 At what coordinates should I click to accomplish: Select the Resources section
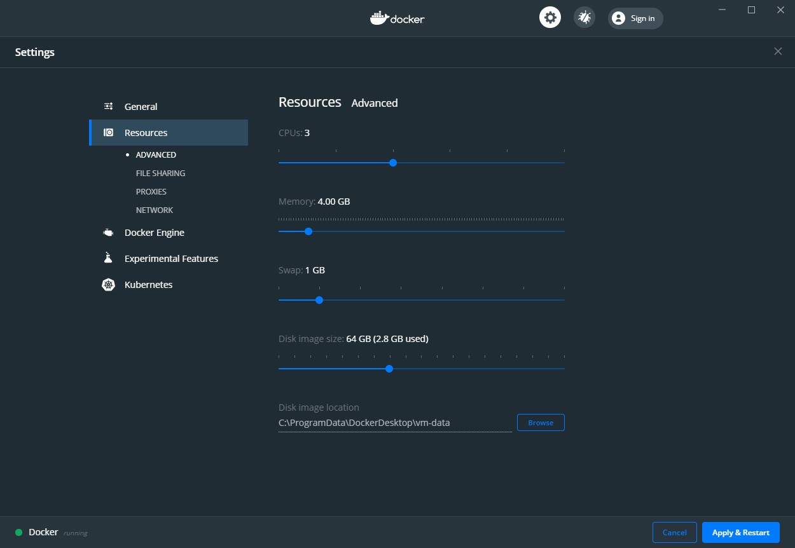[x=146, y=133]
